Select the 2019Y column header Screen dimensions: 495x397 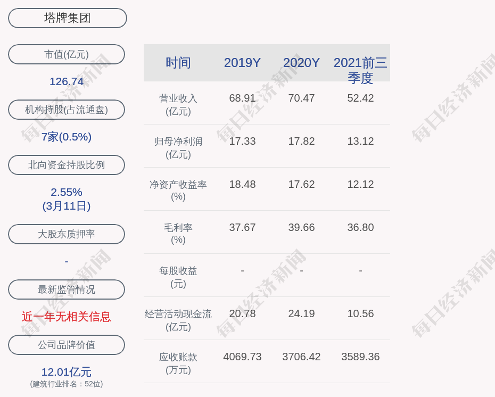tap(242, 63)
